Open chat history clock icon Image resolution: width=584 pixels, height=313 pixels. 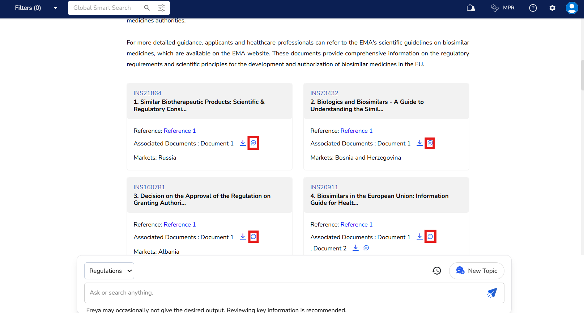[x=436, y=271]
